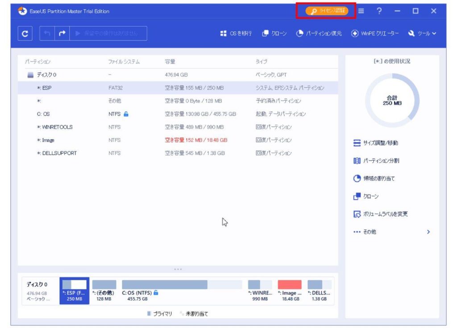Select the Image partition row
Viewport: 457px width, 336px height.
[178, 140]
